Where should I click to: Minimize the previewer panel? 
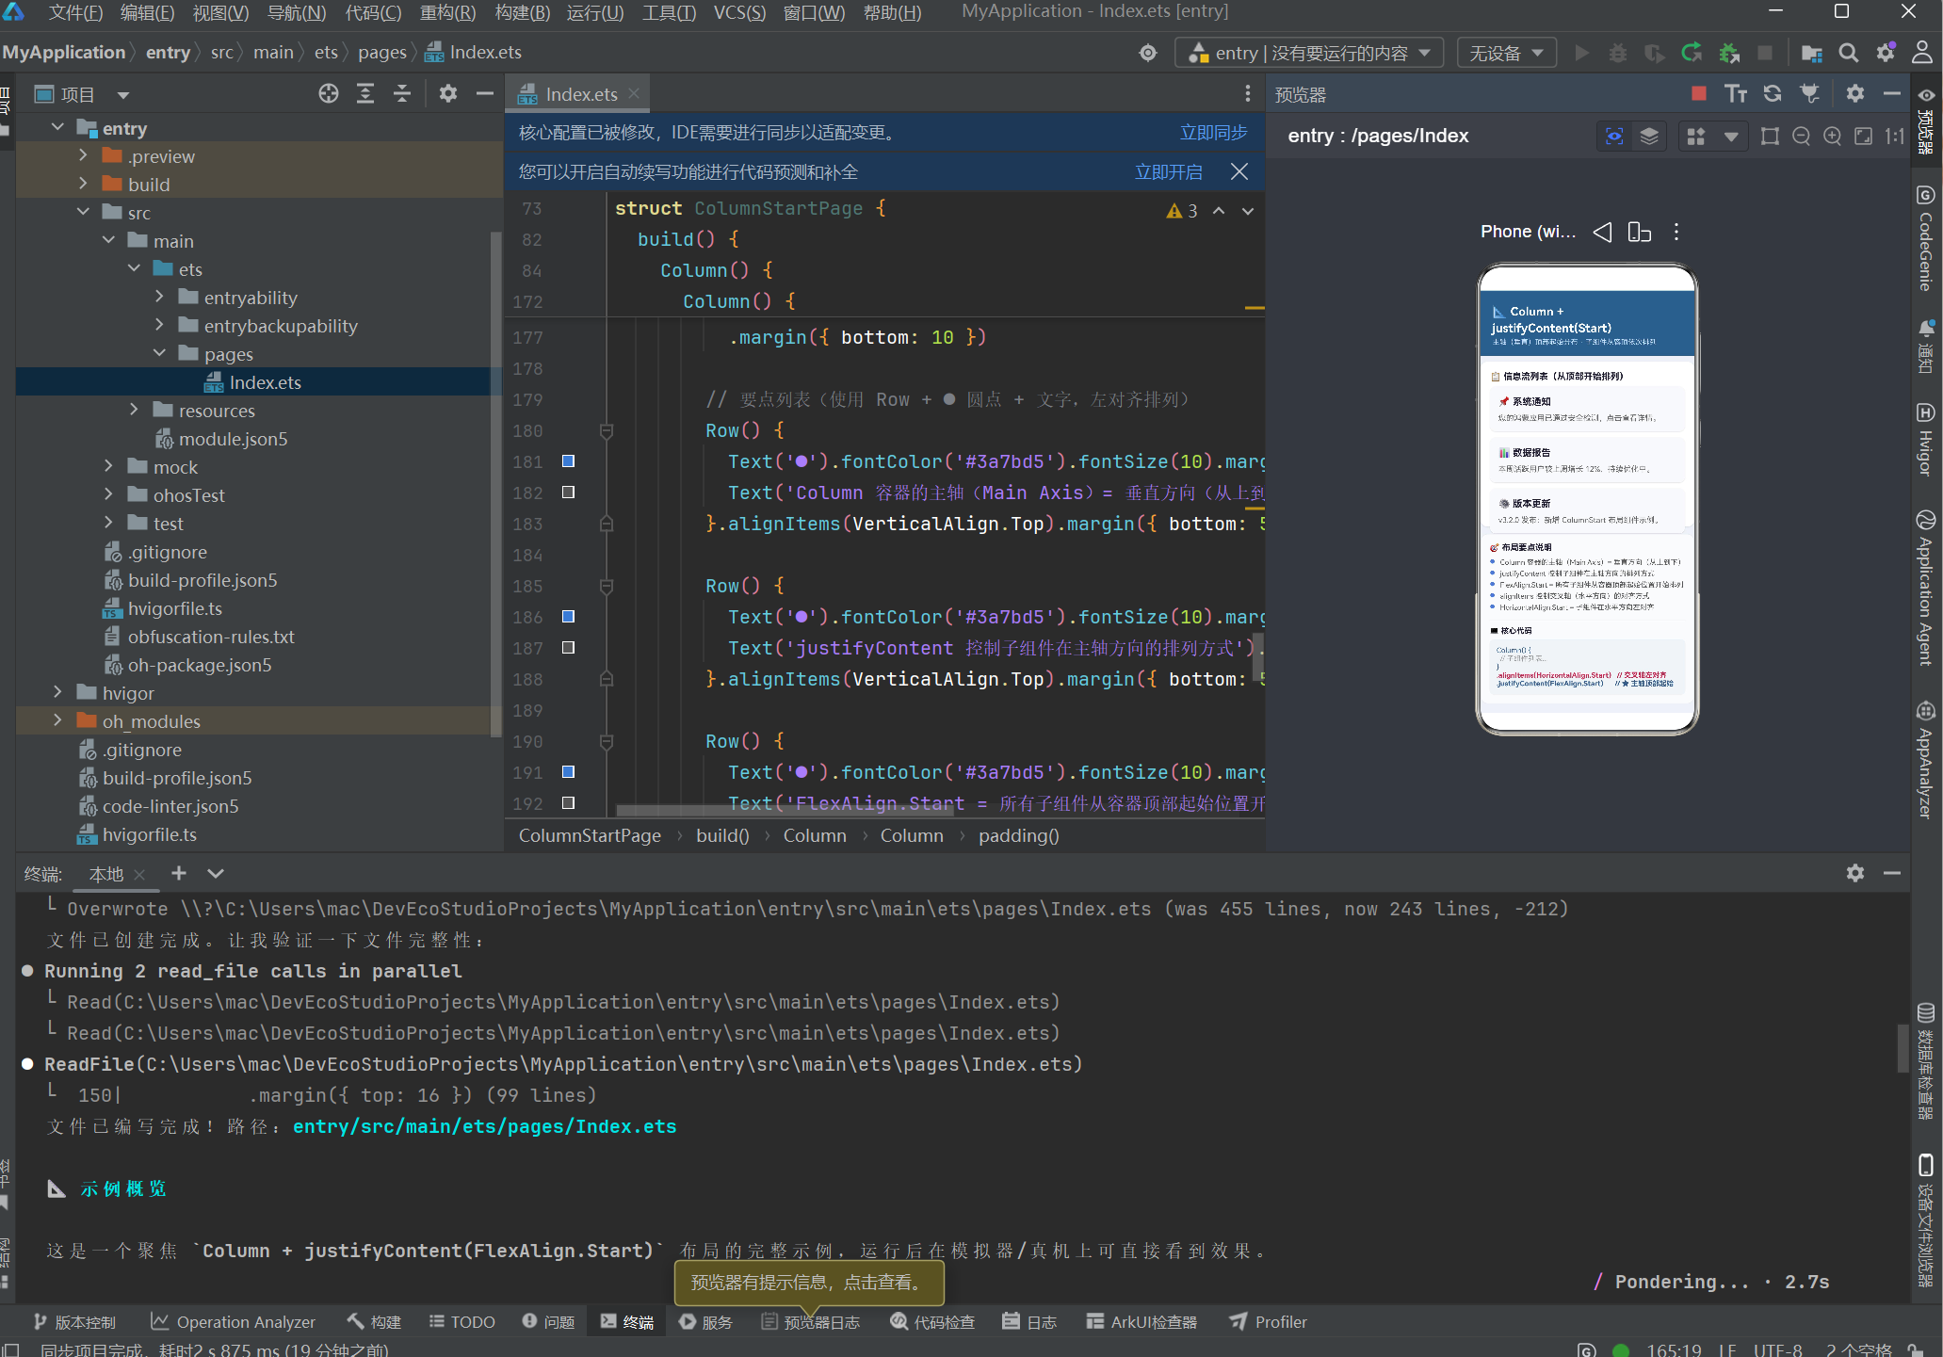click(x=1891, y=93)
